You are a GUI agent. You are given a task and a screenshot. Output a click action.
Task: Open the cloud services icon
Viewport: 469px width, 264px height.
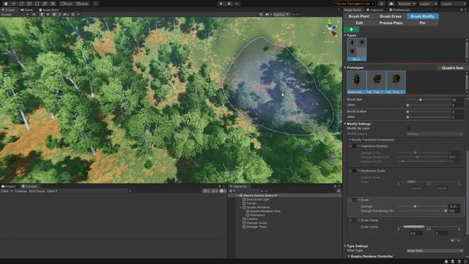click(x=391, y=4)
